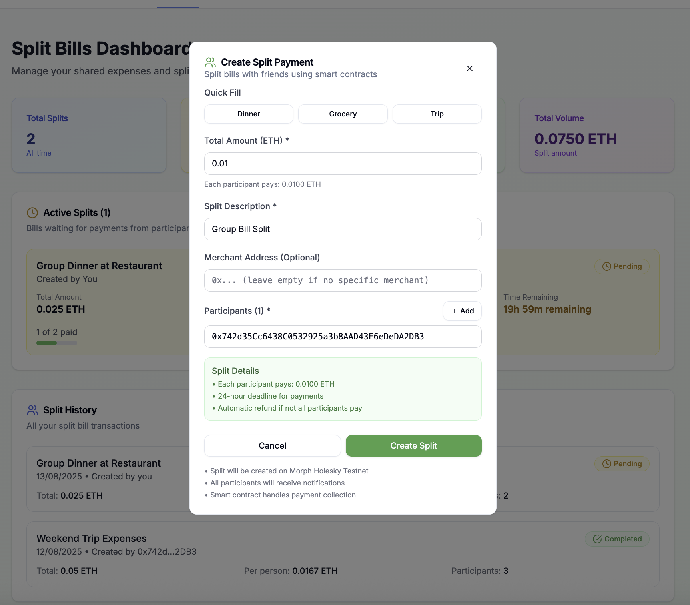Click the Split History users icon
This screenshot has height=605, width=690.
click(32, 410)
